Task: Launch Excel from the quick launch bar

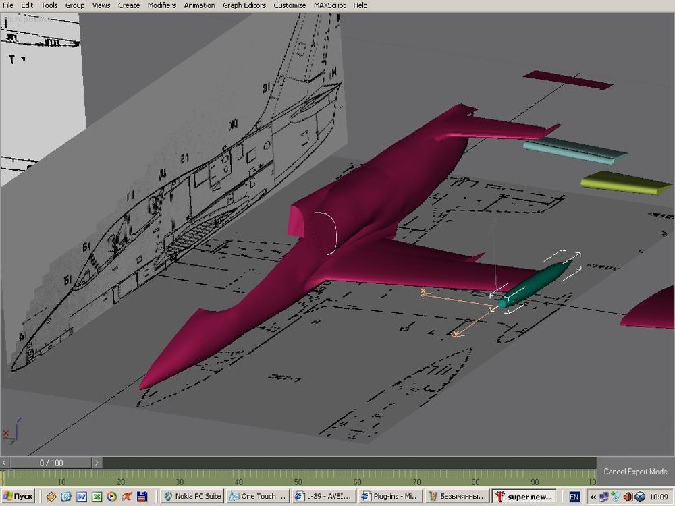Action: (x=97, y=497)
